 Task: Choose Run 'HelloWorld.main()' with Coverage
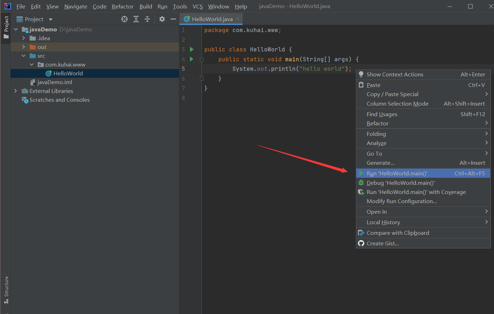423,192
